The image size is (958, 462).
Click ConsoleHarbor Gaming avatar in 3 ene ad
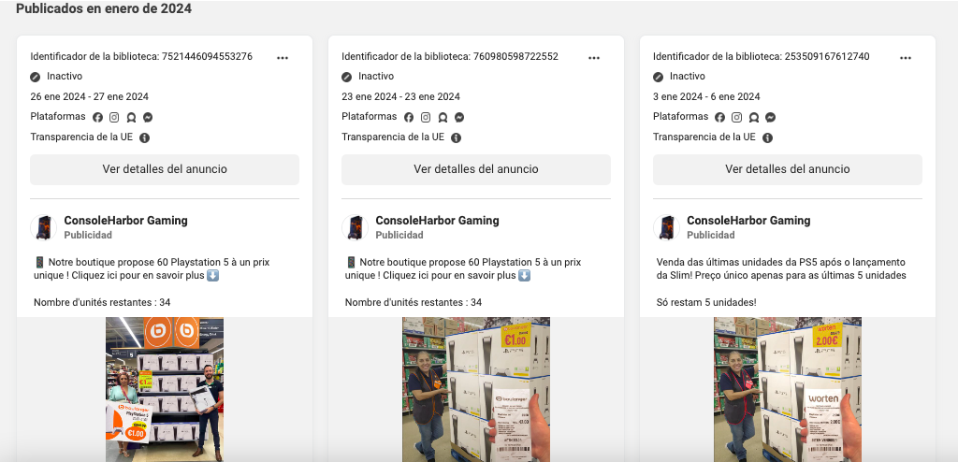click(666, 227)
